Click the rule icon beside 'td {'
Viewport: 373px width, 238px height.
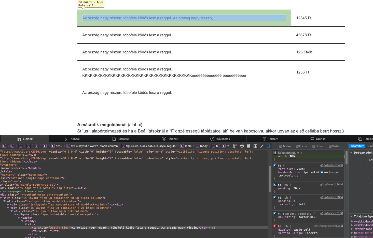tap(275, 165)
